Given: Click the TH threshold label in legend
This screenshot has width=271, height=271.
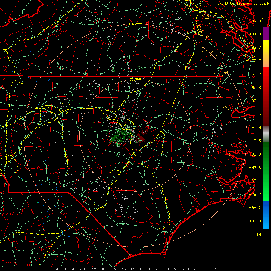Looking at the screenshot, I should point(259,235).
